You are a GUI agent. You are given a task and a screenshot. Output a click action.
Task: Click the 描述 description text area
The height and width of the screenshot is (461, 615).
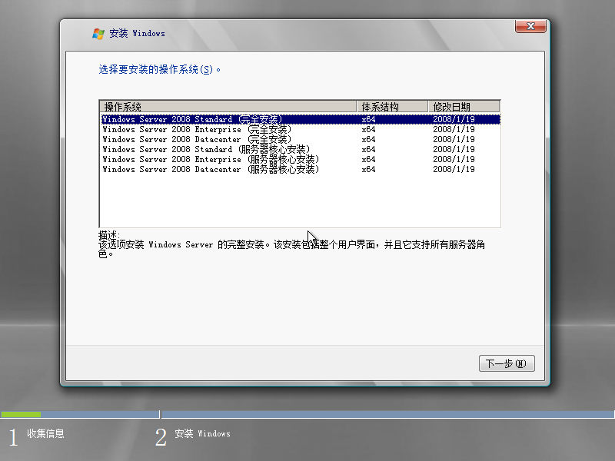[x=231, y=244]
